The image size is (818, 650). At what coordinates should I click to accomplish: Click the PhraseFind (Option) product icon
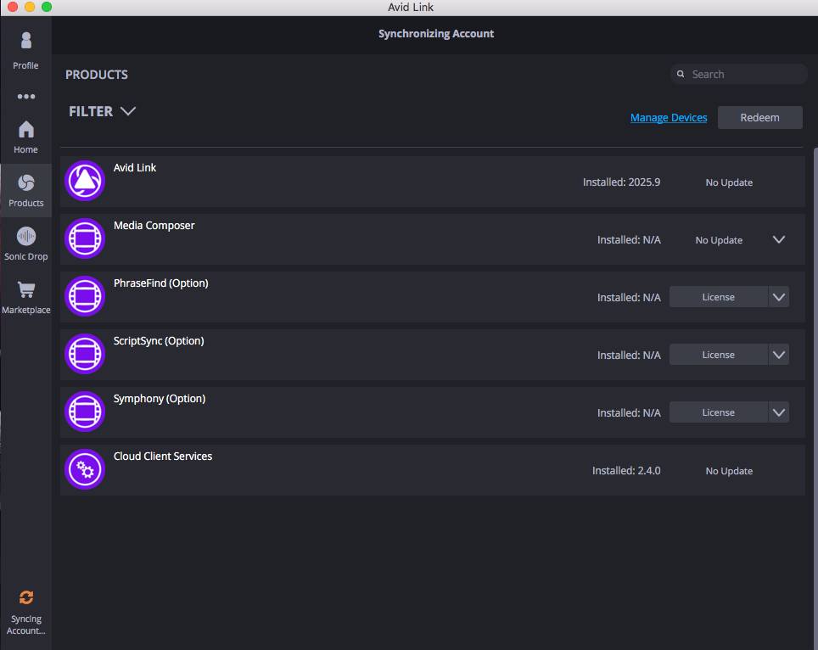[x=85, y=296]
